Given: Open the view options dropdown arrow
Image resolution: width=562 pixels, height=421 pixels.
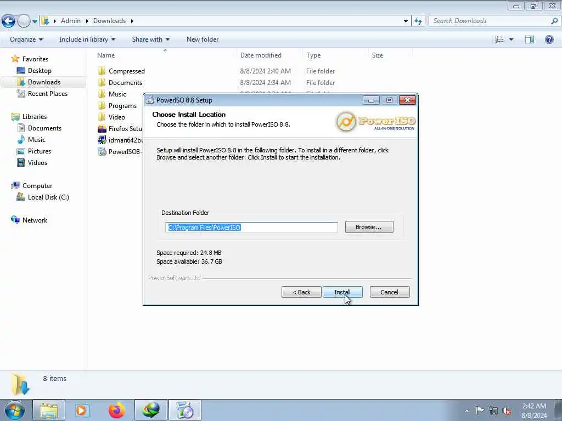Looking at the screenshot, I should 511,39.
